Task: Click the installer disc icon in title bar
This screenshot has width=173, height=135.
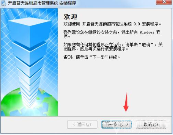Action: 4,3
